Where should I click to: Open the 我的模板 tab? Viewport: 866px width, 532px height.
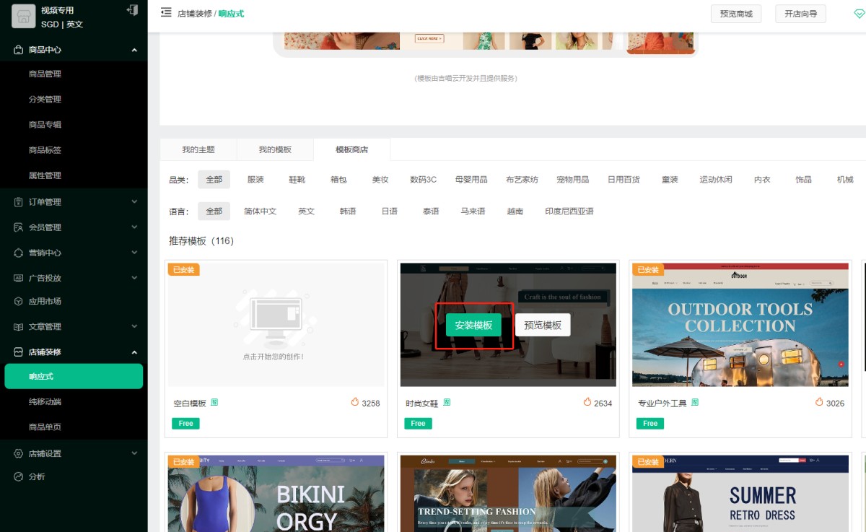click(x=275, y=149)
